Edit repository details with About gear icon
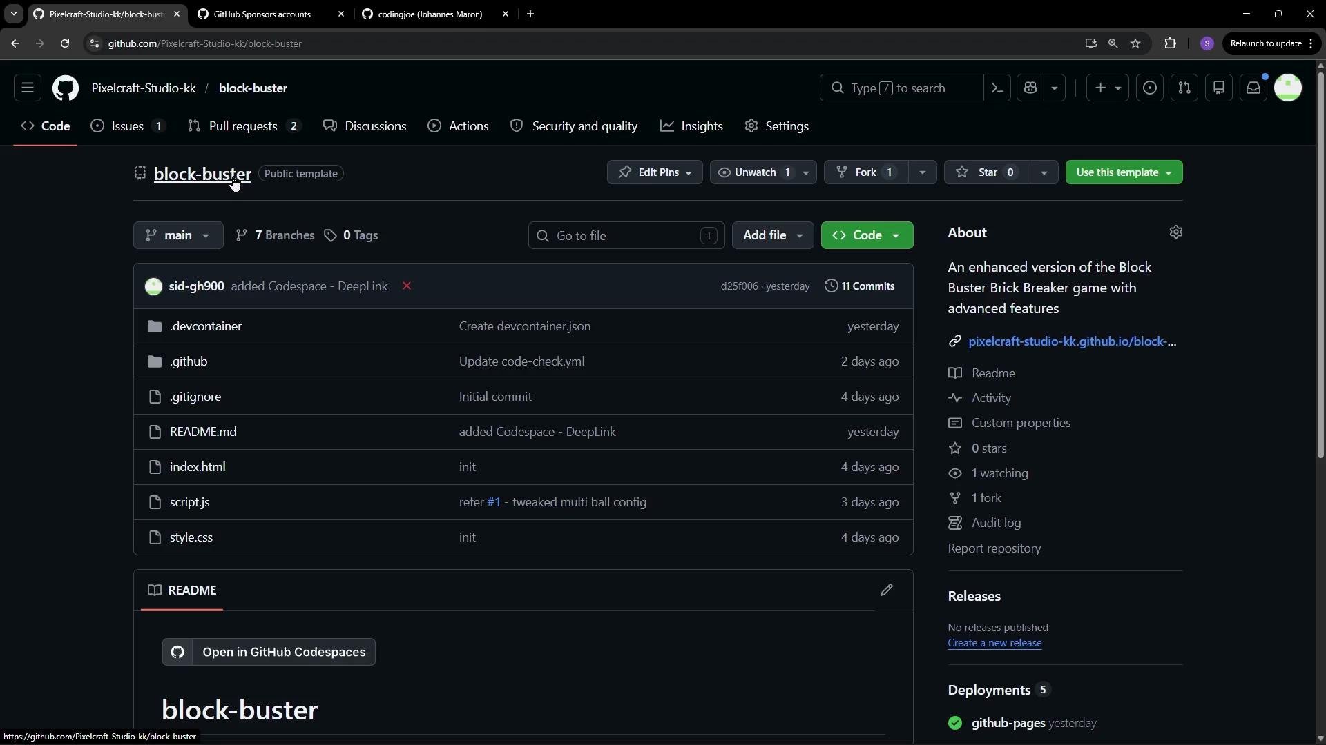1326x745 pixels. coord(1176,232)
